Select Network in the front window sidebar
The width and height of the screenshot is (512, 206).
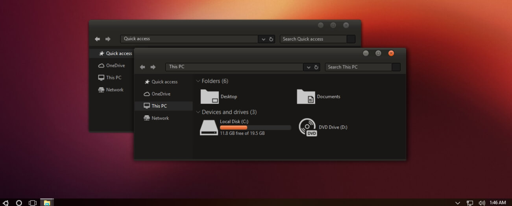[163, 118]
